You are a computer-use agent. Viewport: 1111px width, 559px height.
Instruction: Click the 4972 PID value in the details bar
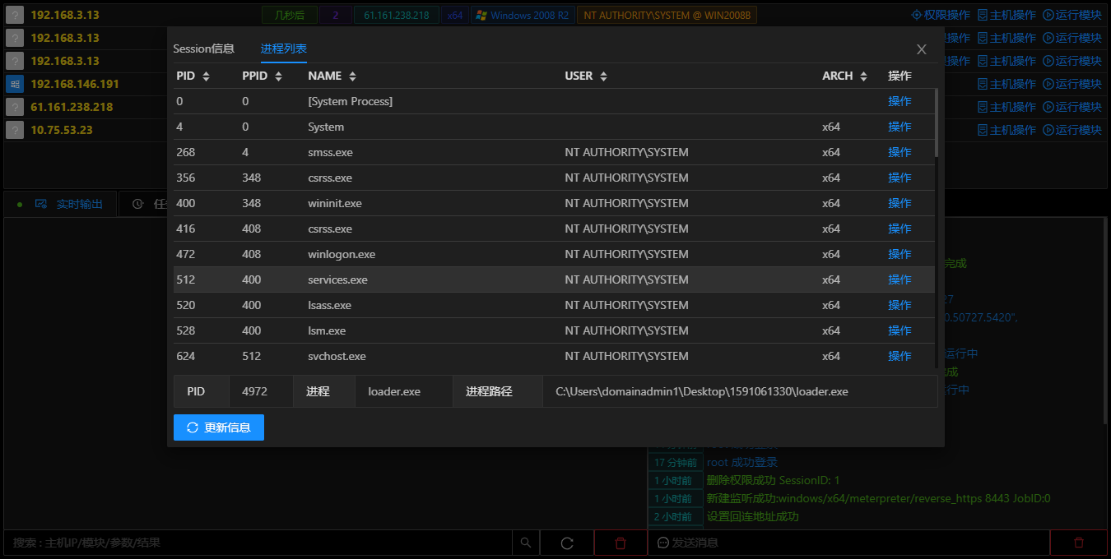255,391
